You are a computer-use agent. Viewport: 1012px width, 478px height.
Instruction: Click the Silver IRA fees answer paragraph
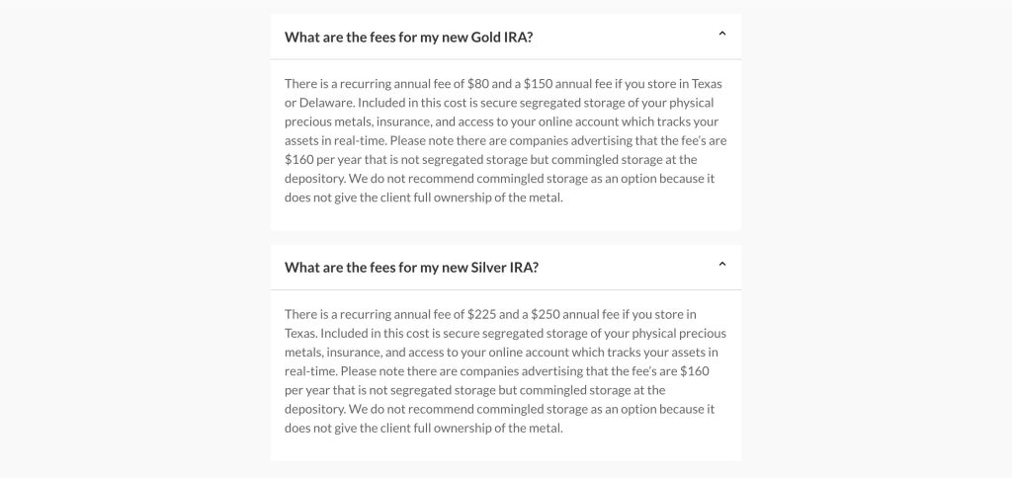tap(505, 370)
